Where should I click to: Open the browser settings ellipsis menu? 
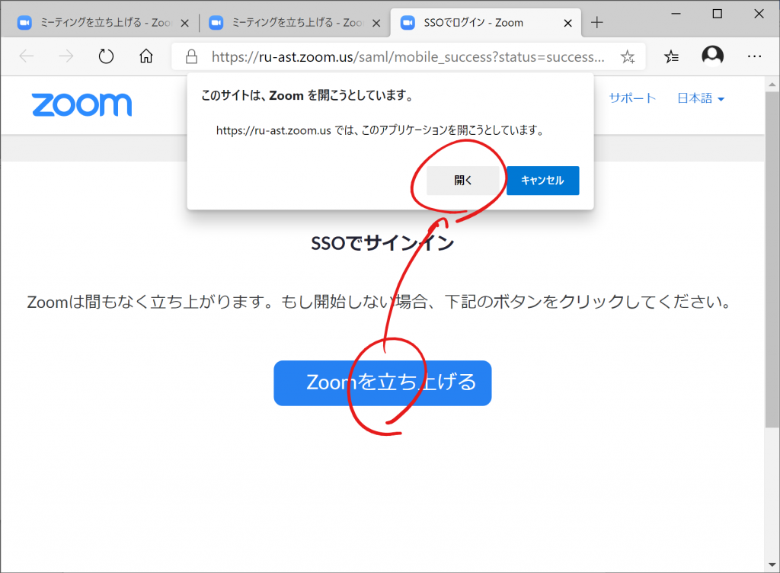(x=754, y=56)
